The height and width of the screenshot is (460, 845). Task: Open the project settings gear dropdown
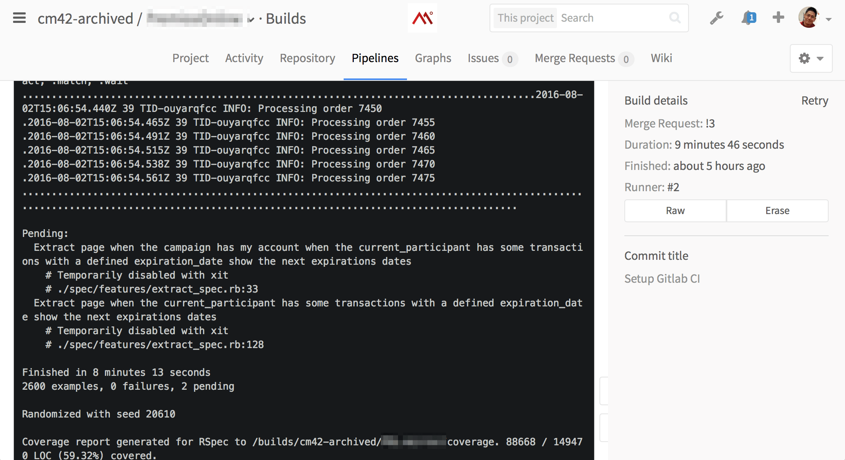click(x=811, y=58)
